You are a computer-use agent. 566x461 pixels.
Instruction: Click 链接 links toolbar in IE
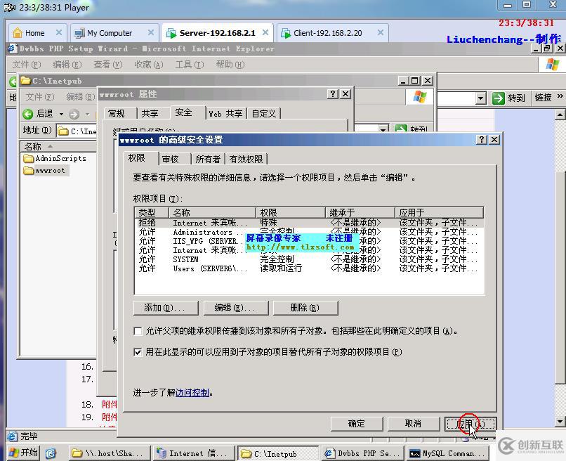coord(544,98)
